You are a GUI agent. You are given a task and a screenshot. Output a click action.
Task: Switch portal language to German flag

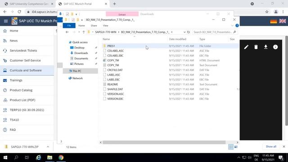pos(274,21)
